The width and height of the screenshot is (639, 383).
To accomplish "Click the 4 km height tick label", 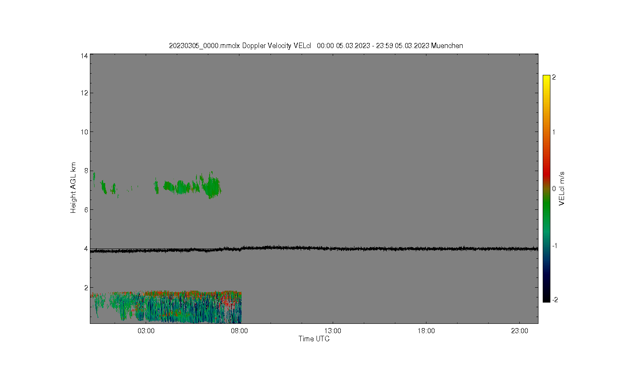I will point(86,249).
